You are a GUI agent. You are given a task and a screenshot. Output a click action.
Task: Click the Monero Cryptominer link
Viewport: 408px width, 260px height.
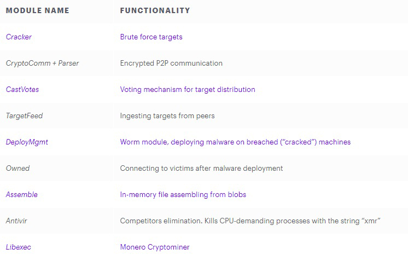pyautogui.click(x=155, y=247)
